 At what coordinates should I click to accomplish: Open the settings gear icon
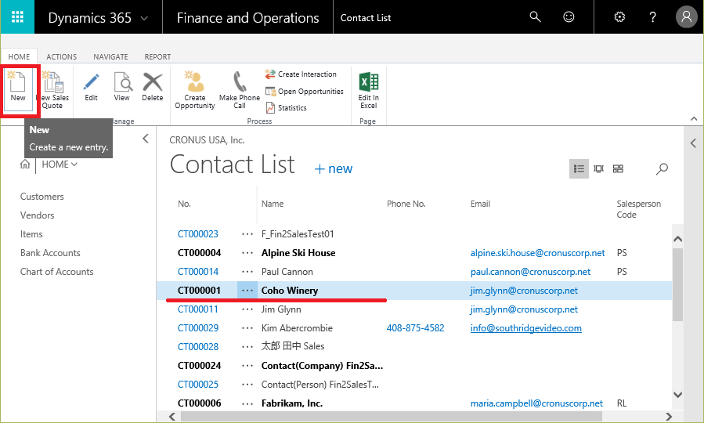click(x=619, y=17)
